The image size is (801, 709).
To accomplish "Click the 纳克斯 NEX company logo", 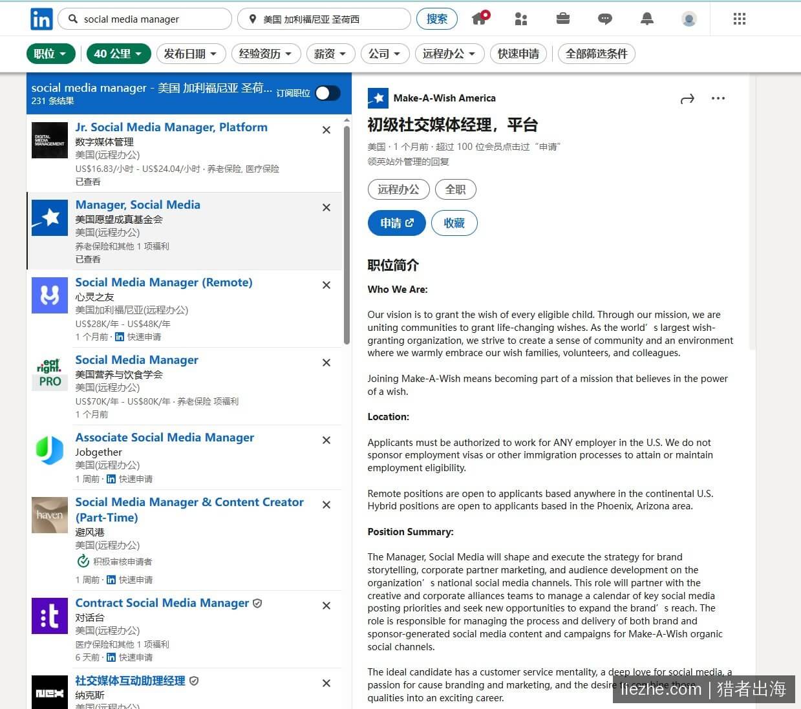I will pyautogui.click(x=50, y=692).
